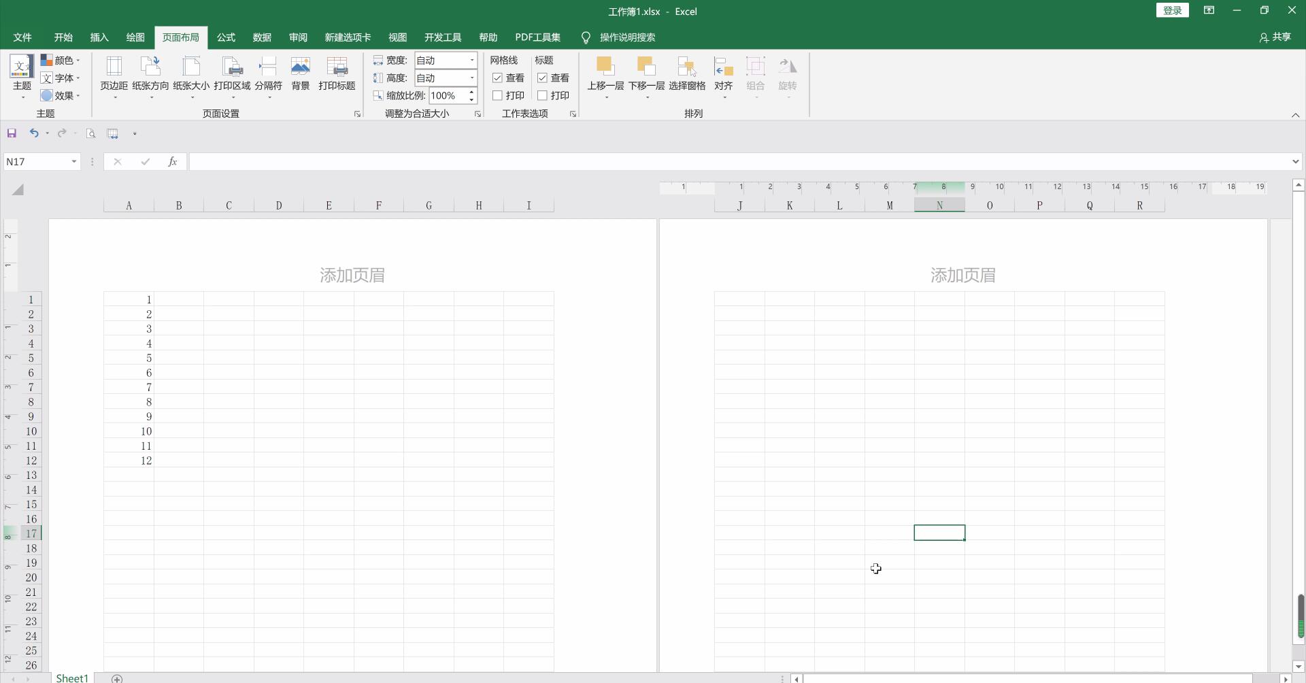
Task: Toggle Headings View (查看) checkbox
Action: pos(542,78)
